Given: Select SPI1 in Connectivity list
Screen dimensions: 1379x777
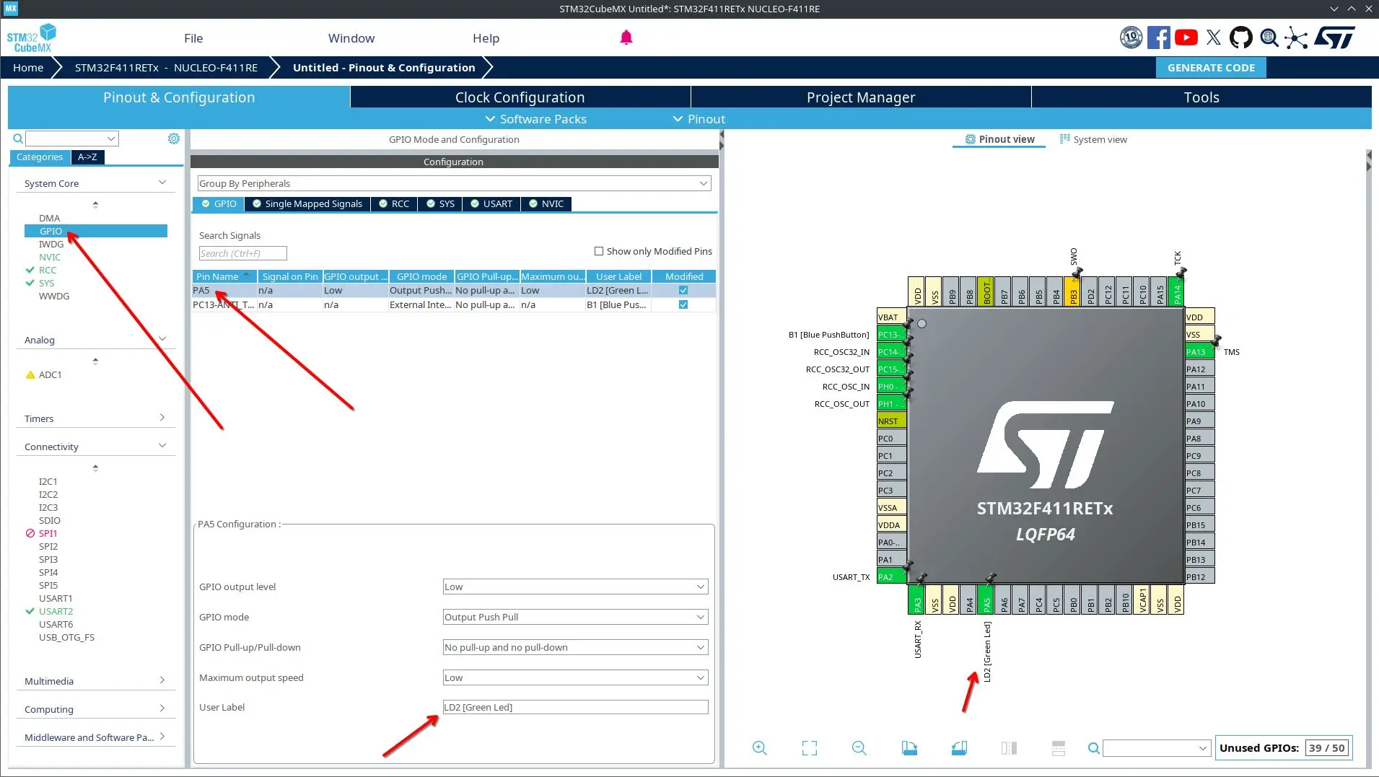Looking at the screenshot, I should pyautogui.click(x=48, y=533).
